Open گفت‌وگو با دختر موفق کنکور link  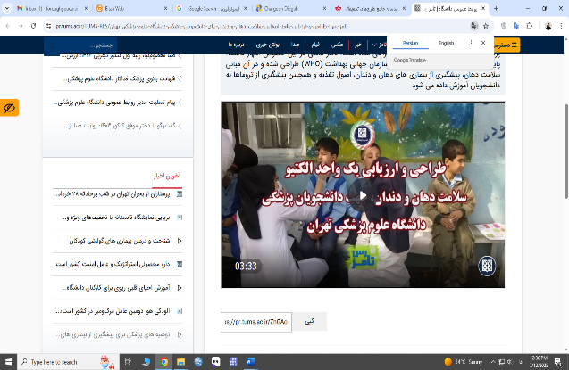coord(120,126)
